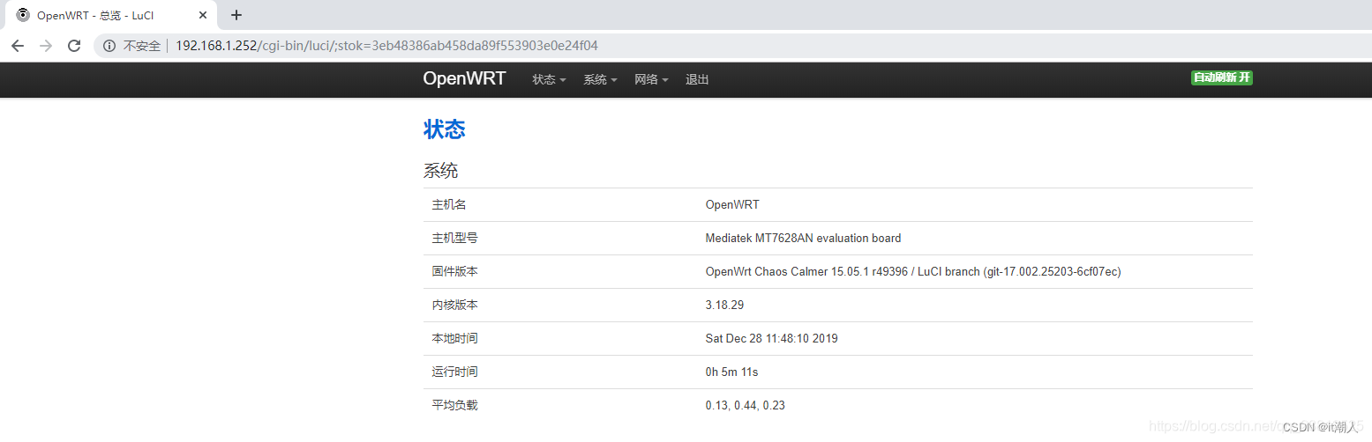Click the kernel version 3.18.29
The image size is (1372, 442).
point(724,305)
